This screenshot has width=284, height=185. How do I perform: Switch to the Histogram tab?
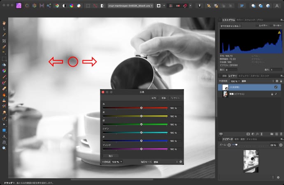[228, 19]
